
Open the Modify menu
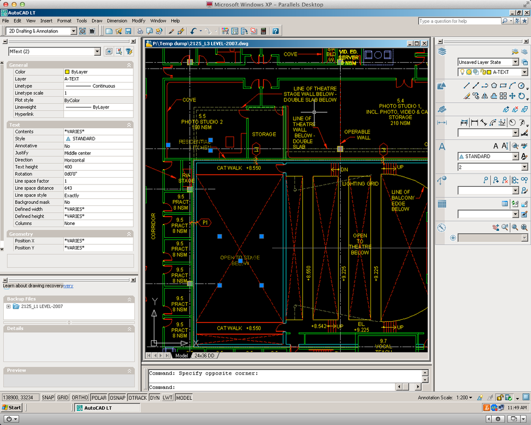(139, 21)
